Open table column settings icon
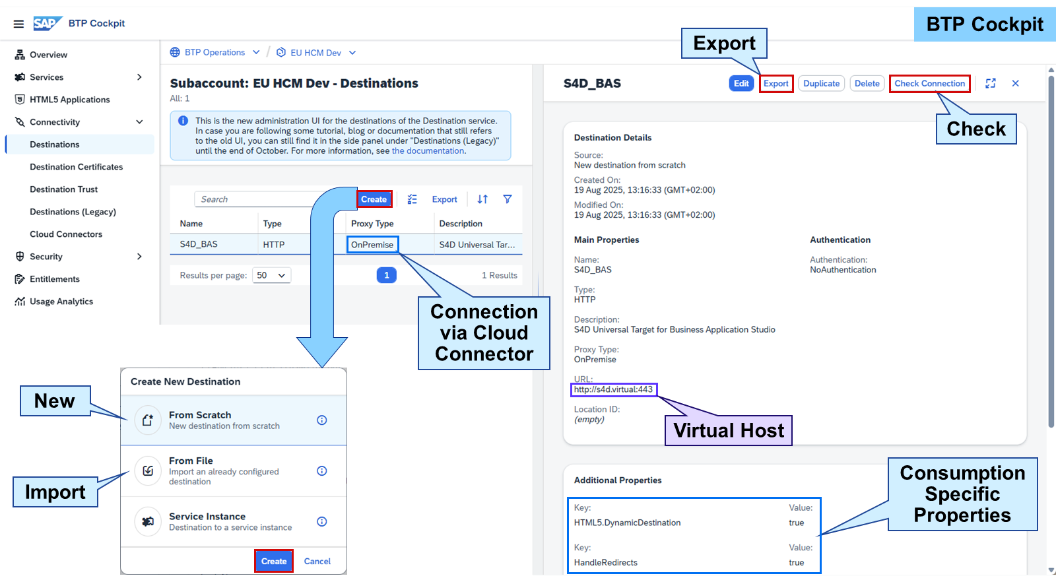 412,199
